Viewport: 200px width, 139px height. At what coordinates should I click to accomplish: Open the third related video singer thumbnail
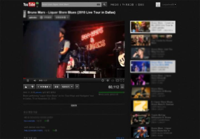(x=141, y=53)
